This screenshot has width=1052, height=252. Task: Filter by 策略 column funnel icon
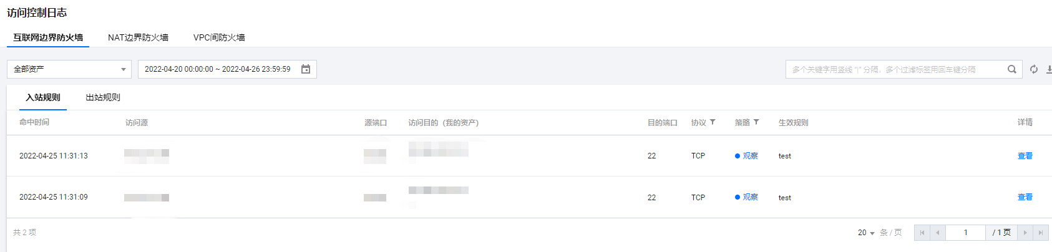point(756,122)
